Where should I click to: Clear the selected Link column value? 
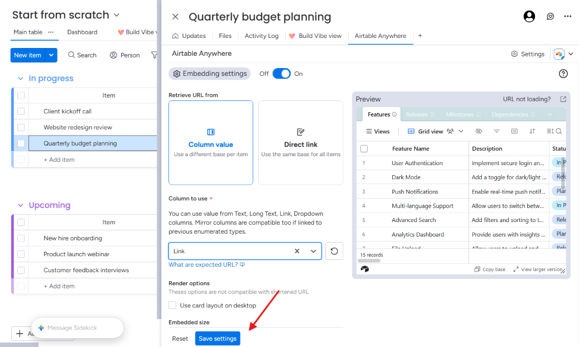point(297,251)
